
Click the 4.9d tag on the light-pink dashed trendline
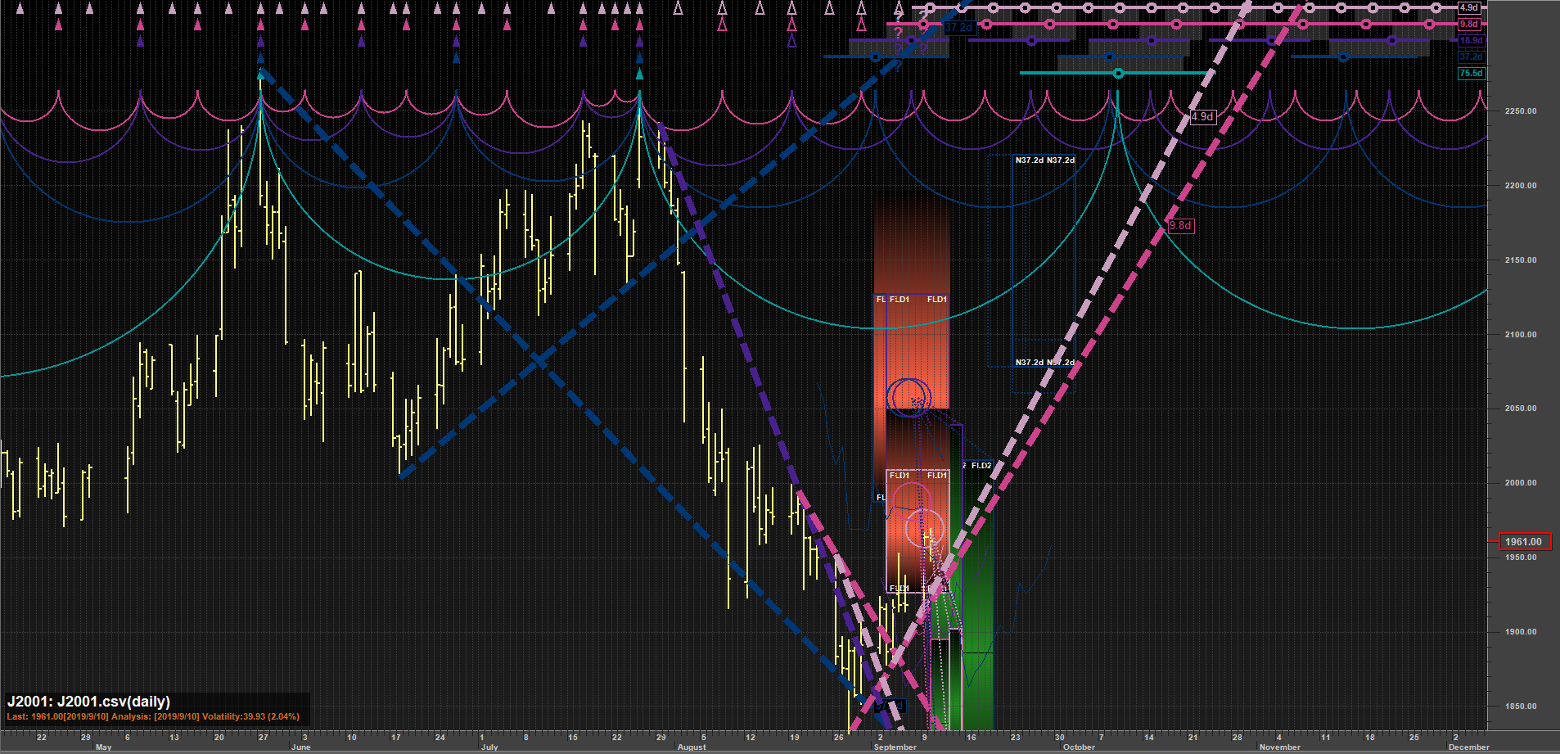(1202, 116)
